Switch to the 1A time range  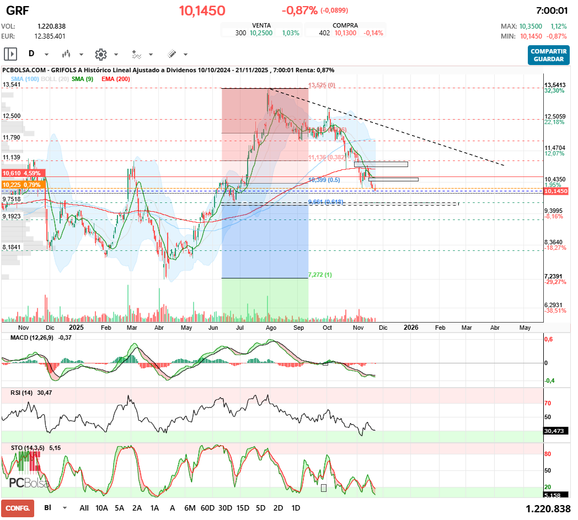154,508
